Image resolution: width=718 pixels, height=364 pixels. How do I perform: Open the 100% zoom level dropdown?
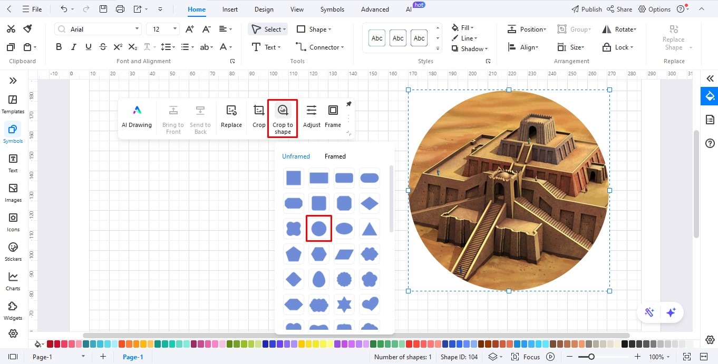pos(659,357)
